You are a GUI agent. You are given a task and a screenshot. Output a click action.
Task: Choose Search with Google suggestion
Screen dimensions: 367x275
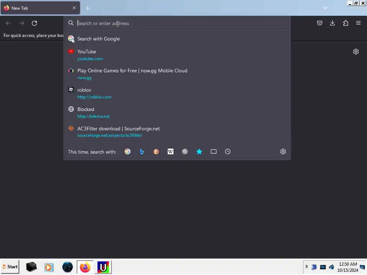[177, 39]
